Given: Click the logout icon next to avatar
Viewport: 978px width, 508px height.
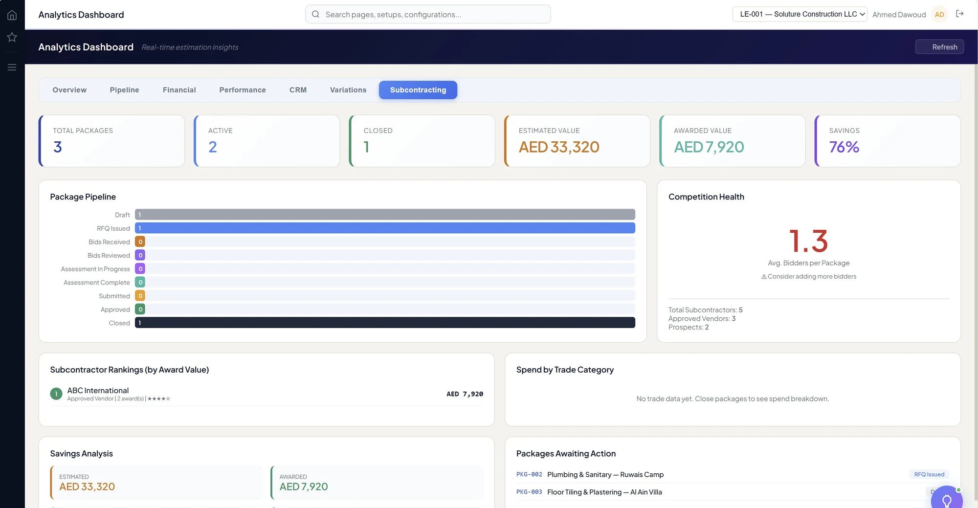Looking at the screenshot, I should point(959,14).
